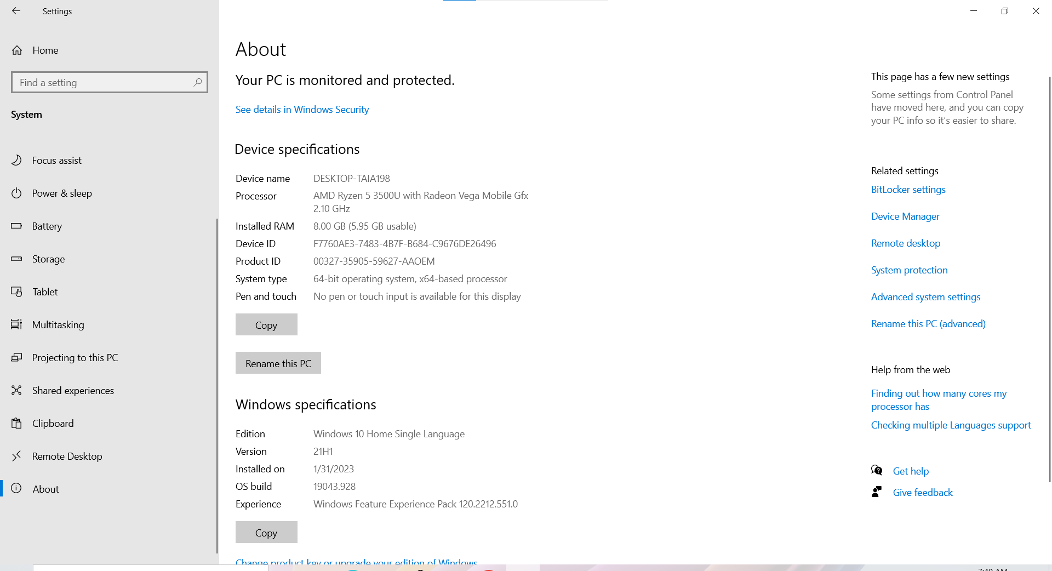The image size is (1052, 571).
Task: Open the Device Manager link
Action: pyautogui.click(x=905, y=216)
